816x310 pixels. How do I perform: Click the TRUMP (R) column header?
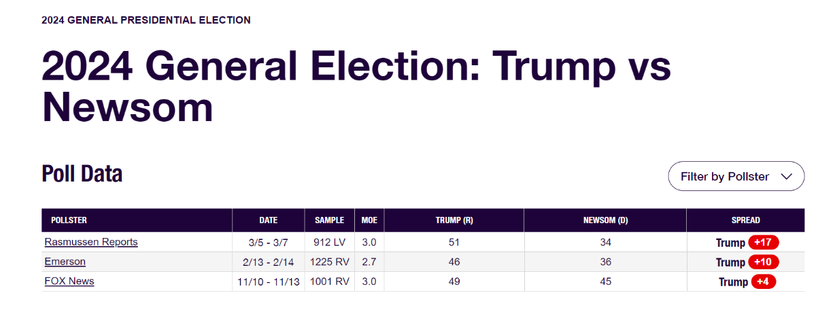coord(454,220)
